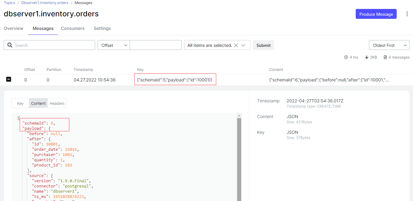Click the Key cell with schemaId 5
The width and height of the screenshot is (413, 201).
pos(175,80)
